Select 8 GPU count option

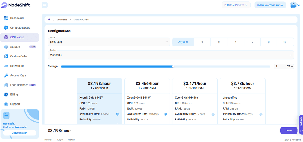point(268,42)
